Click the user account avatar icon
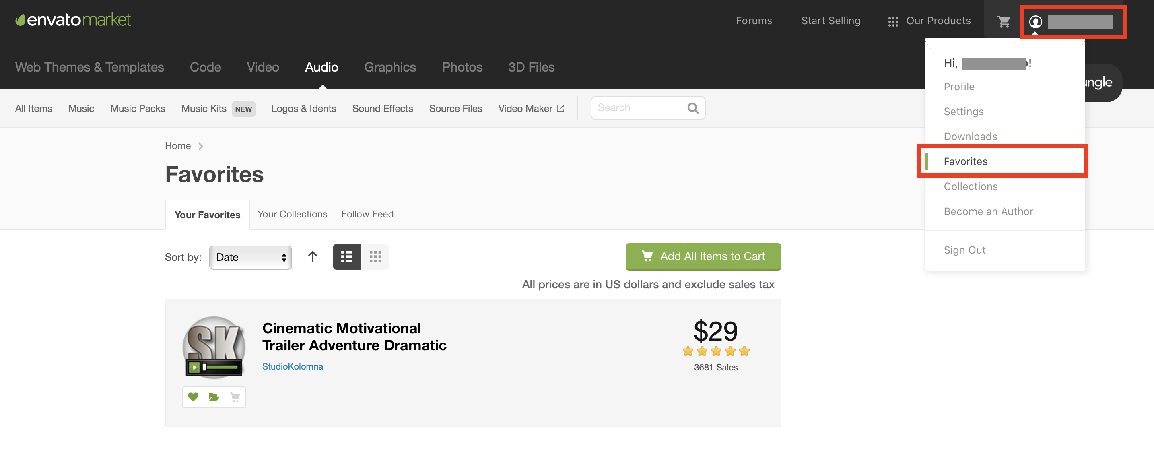Screen dimensions: 1154x475 coord(1035,21)
